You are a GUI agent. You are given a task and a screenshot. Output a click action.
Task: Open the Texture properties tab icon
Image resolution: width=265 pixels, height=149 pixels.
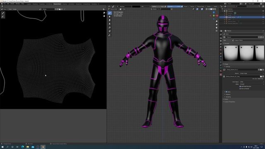pyautogui.click(x=221, y=74)
